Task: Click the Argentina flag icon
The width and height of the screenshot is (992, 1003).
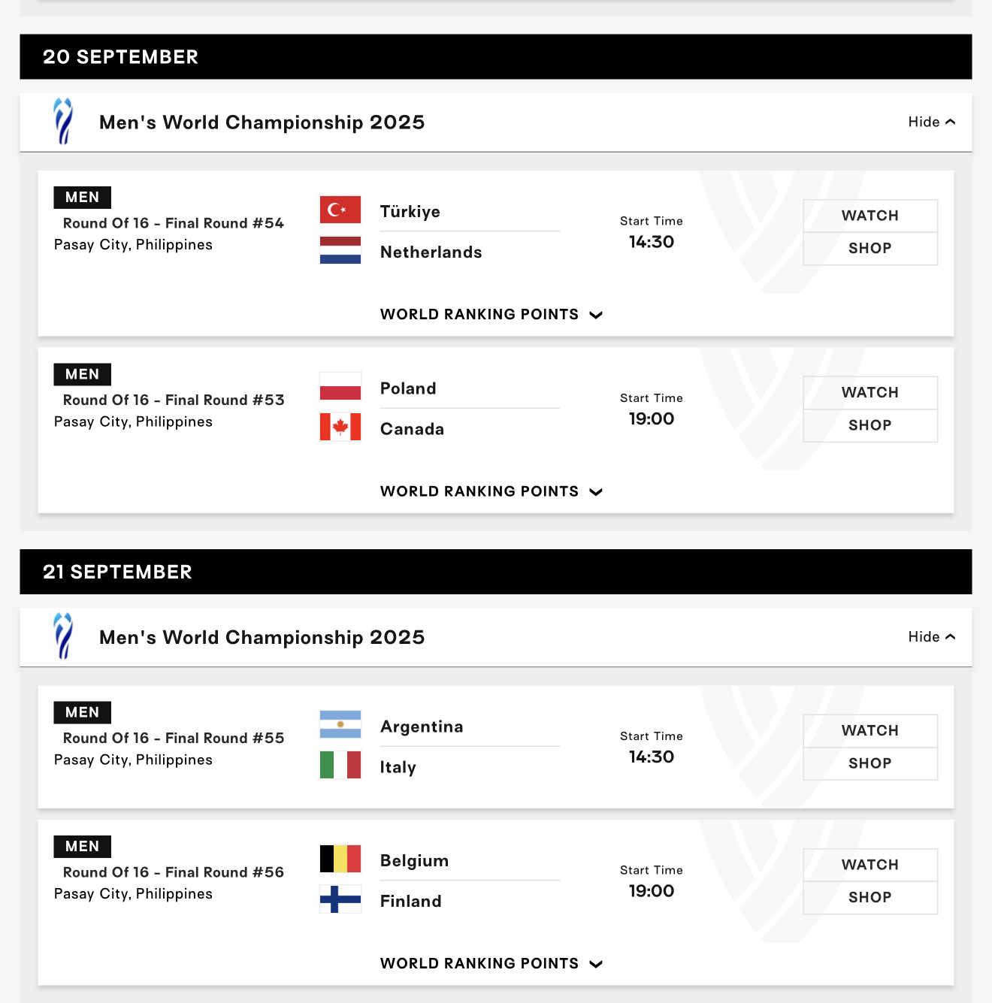Action: [x=340, y=724]
